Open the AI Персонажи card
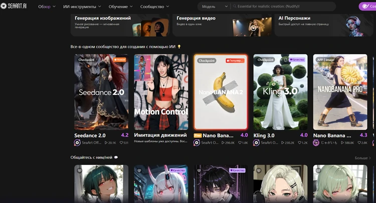This screenshot has height=203, width=376. 324,25
